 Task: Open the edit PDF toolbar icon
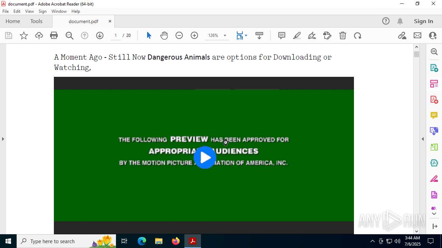[x=327, y=35]
